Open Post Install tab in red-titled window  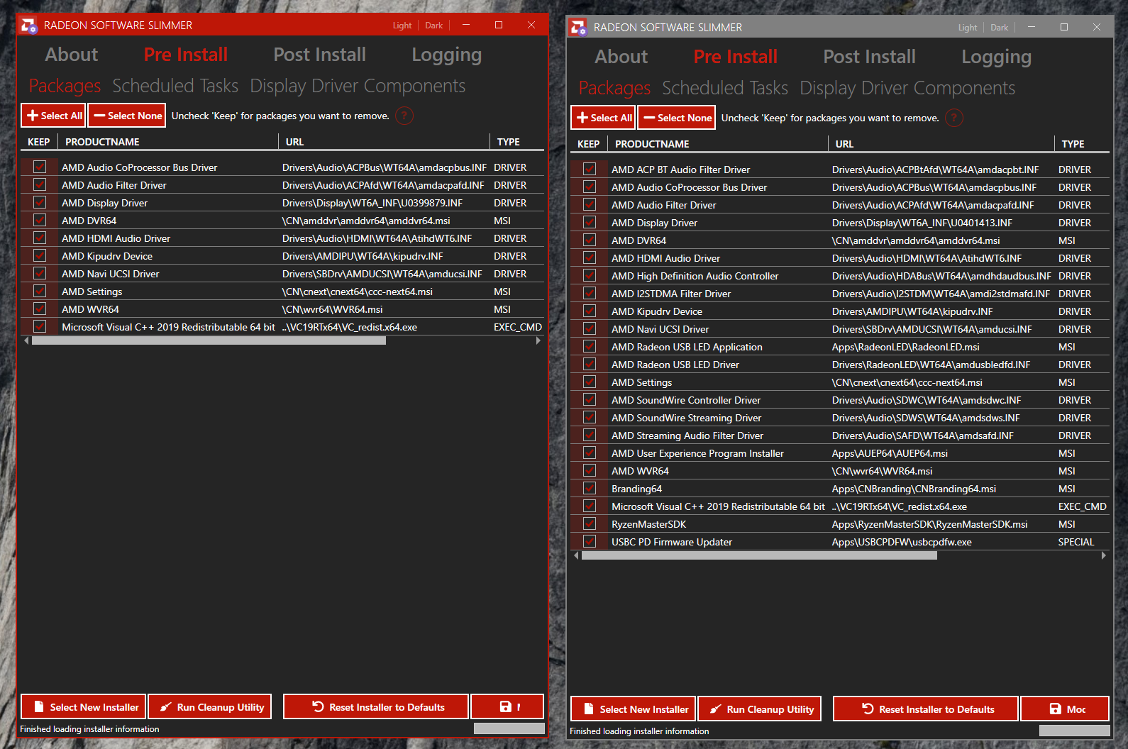[x=320, y=55]
